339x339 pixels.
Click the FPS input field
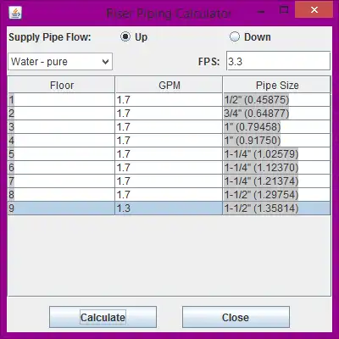click(278, 61)
